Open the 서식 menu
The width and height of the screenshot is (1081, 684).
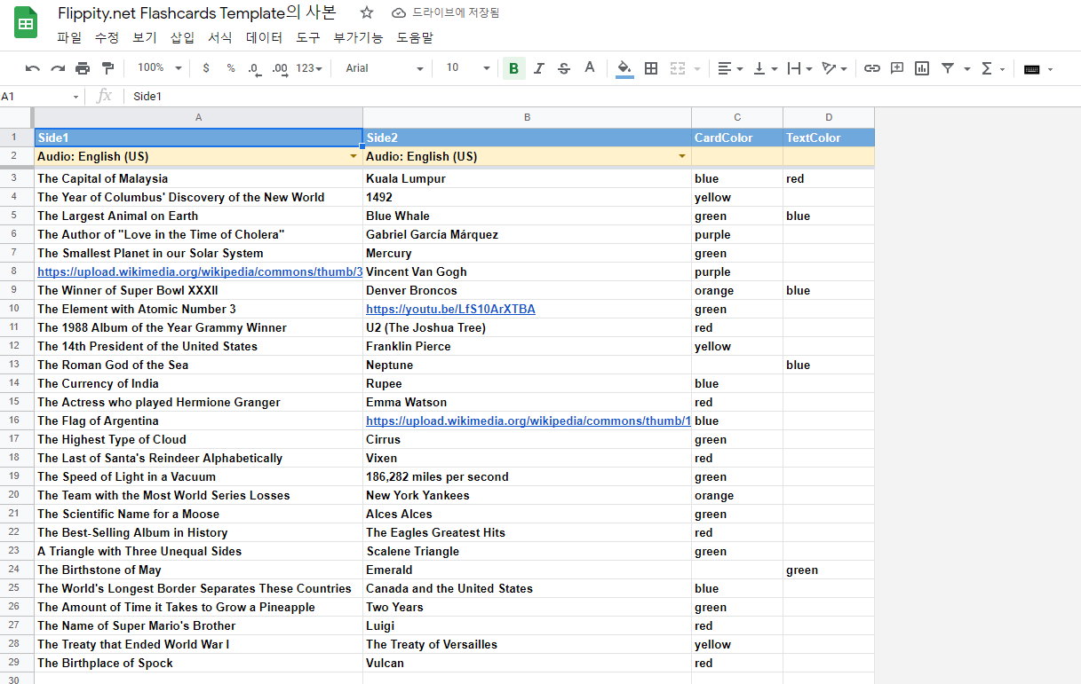219,37
